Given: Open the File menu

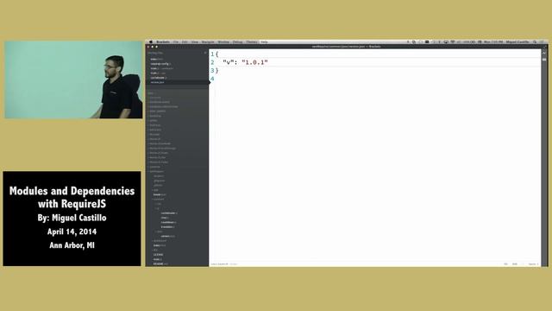Looking at the screenshot, I should [176, 42].
